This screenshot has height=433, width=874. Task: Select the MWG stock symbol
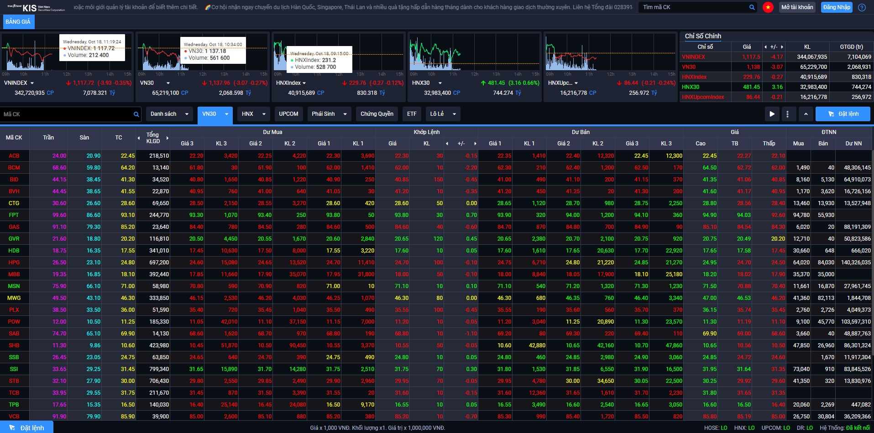click(x=14, y=298)
